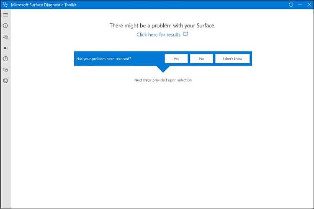Click the stethoscope app logo
Image resolution: width=314 pixels, height=209 pixels.
pyautogui.click(x=5, y=5)
